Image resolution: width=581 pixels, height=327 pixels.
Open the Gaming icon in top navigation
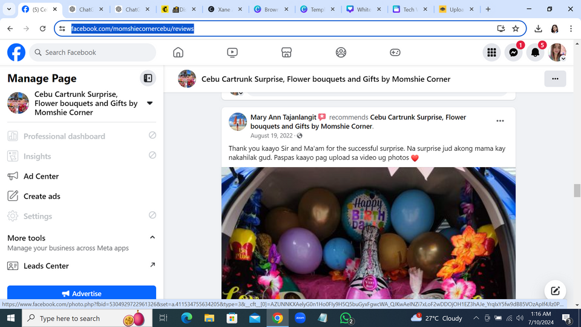[395, 53]
